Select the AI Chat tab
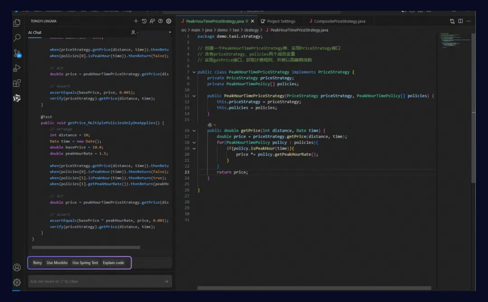The width and height of the screenshot is (488, 302). pyautogui.click(x=34, y=32)
